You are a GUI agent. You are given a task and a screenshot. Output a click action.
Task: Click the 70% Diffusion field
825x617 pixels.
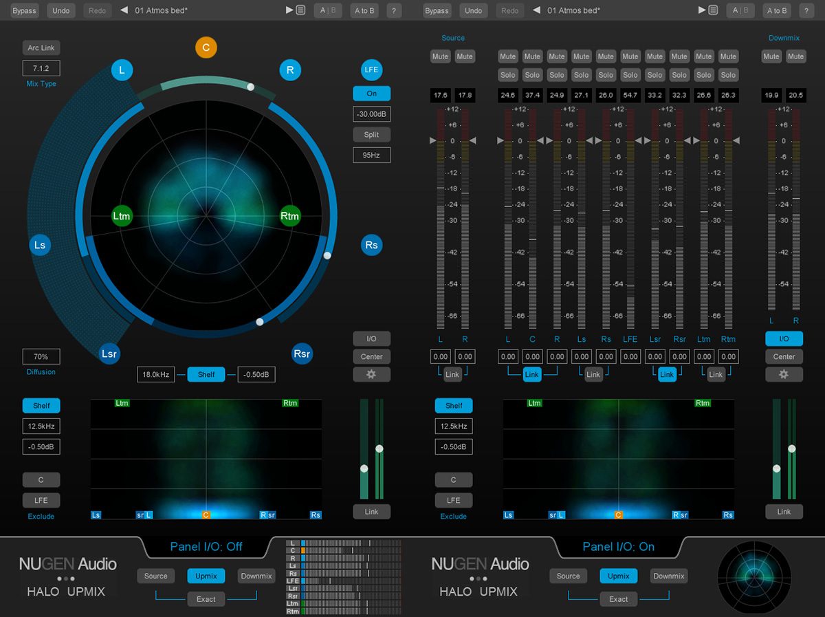[x=41, y=357]
